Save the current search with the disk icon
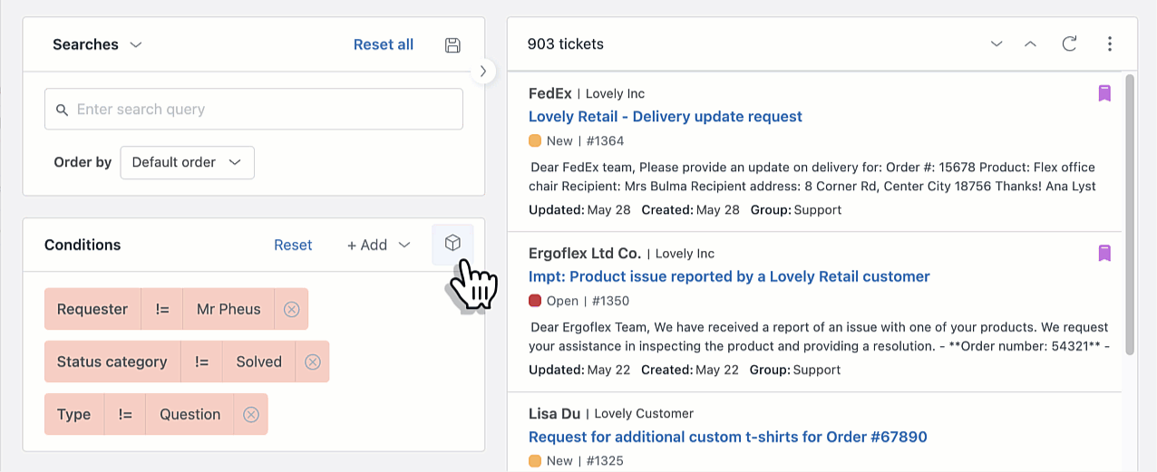The height and width of the screenshot is (472, 1157). click(x=452, y=45)
